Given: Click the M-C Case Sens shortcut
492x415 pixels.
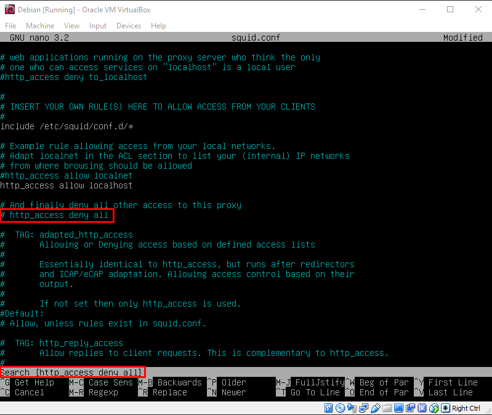Looking at the screenshot, I should click(x=101, y=382).
